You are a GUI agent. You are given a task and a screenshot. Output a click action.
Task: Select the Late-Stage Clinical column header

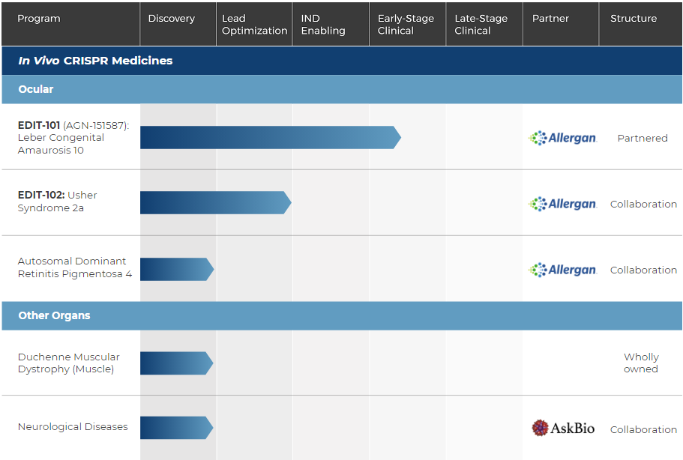click(x=484, y=24)
